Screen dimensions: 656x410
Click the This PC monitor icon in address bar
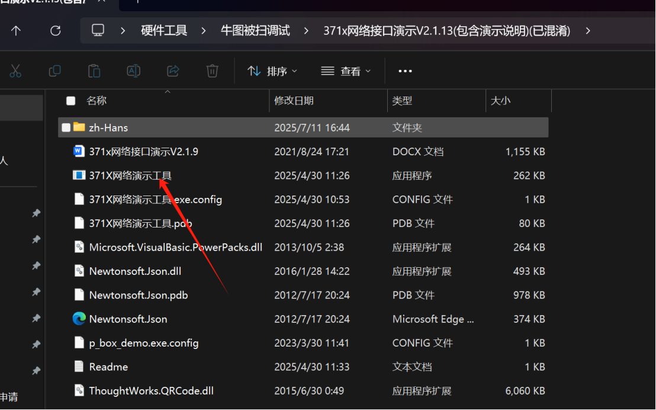click(x=98, y=31)
